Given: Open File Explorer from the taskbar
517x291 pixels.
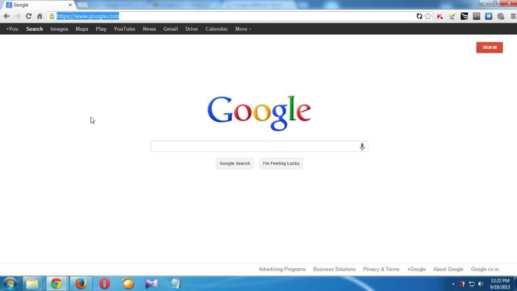Looking at the screenshot, I should tap(32, 283).
